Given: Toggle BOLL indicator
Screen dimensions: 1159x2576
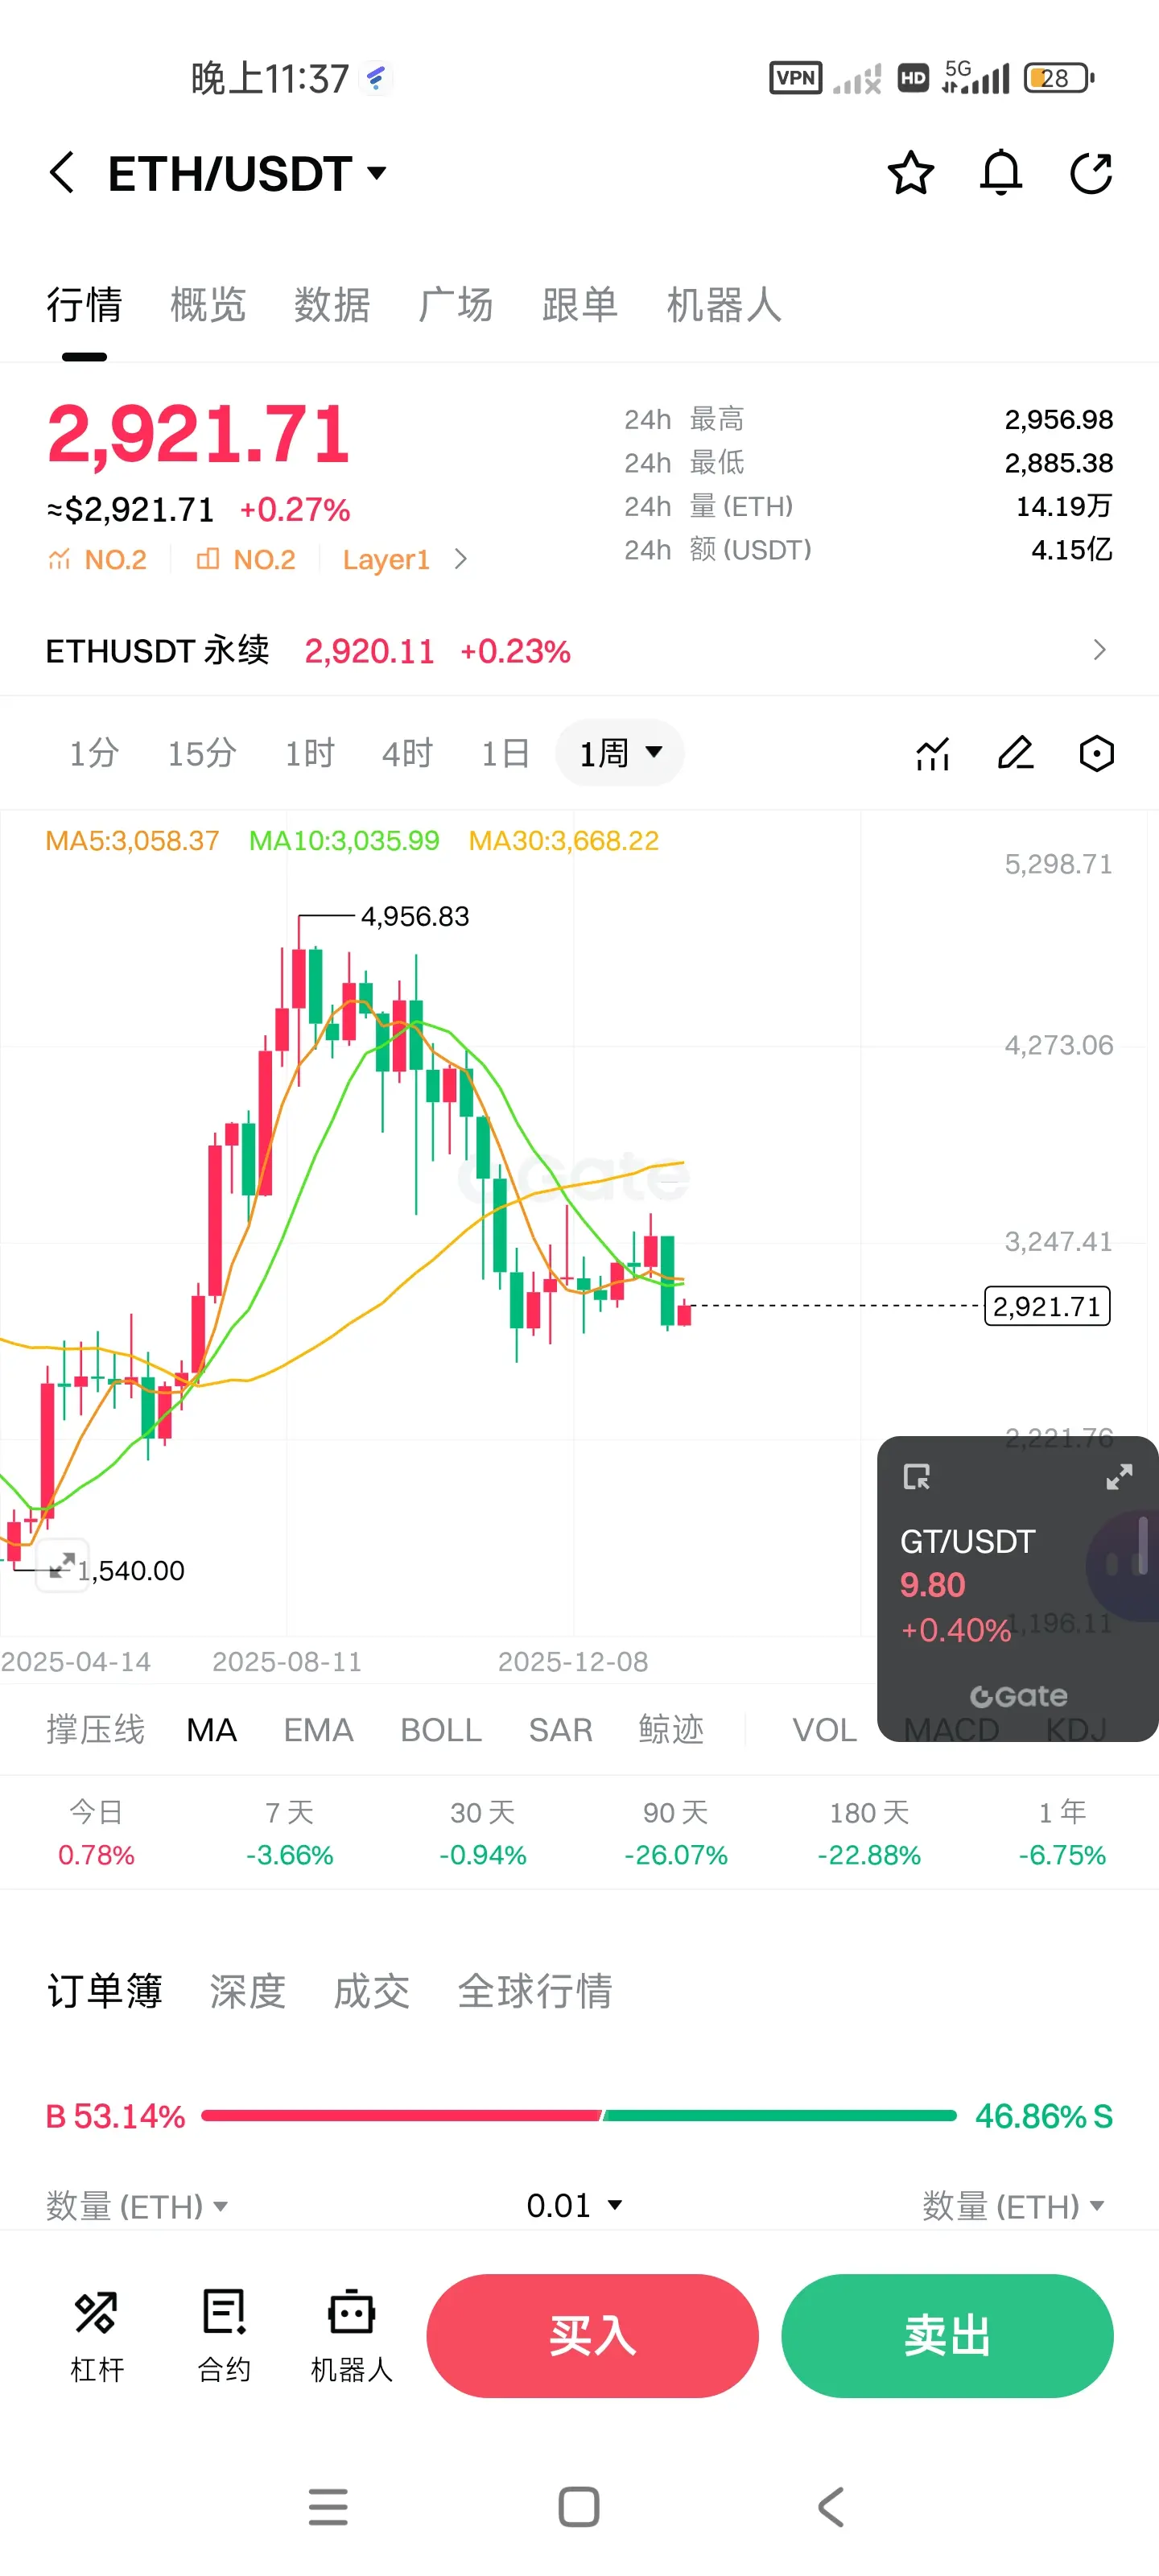Looking at the screenshot, I should pyautogui.click(x=441, y=1729).
